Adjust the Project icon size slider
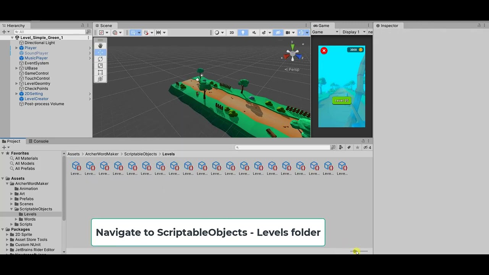Image resolution: width=489 pixels, height=275 pixels. point(359,251)
